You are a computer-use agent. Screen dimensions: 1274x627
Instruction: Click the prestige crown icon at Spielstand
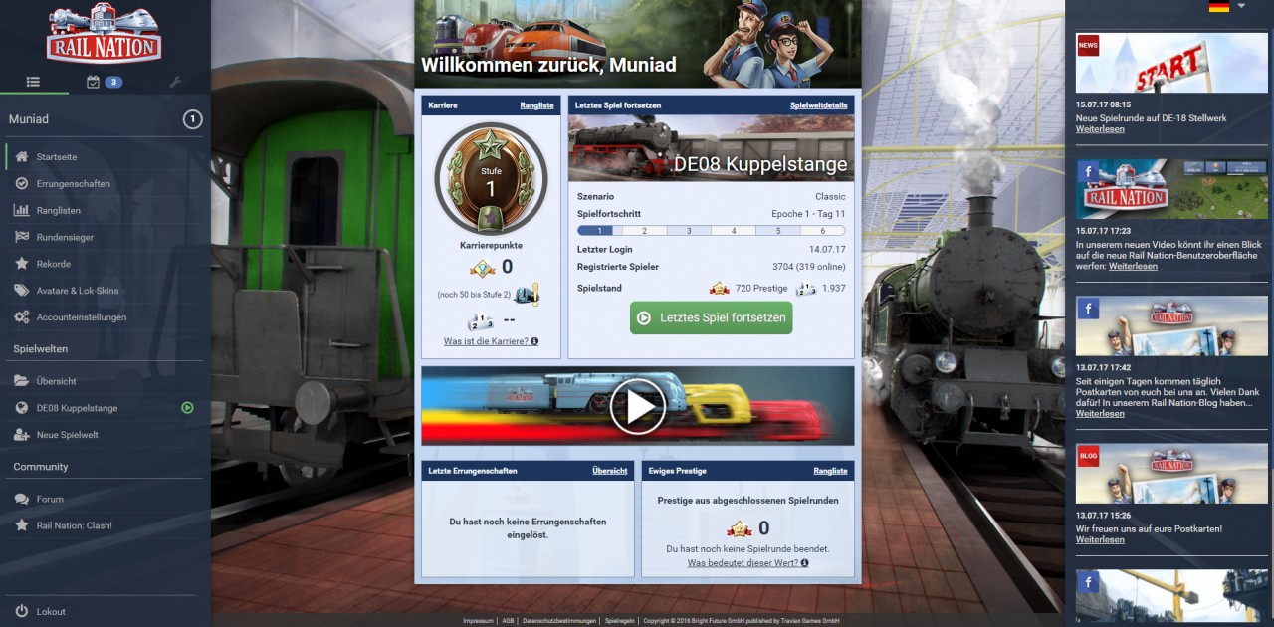tap(719, 289)
